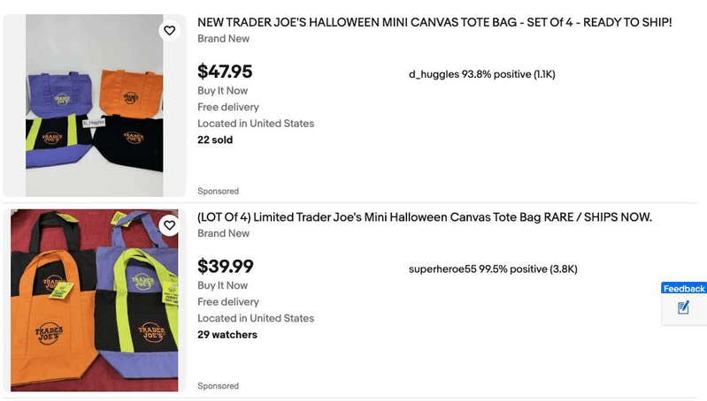Click the "22 sold" text

[x=215, y=140]
